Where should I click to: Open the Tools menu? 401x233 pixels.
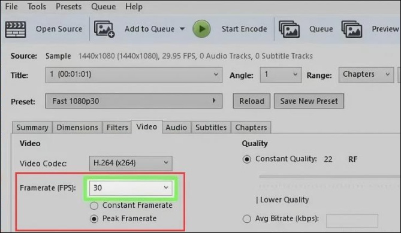[x=37, y=7]
